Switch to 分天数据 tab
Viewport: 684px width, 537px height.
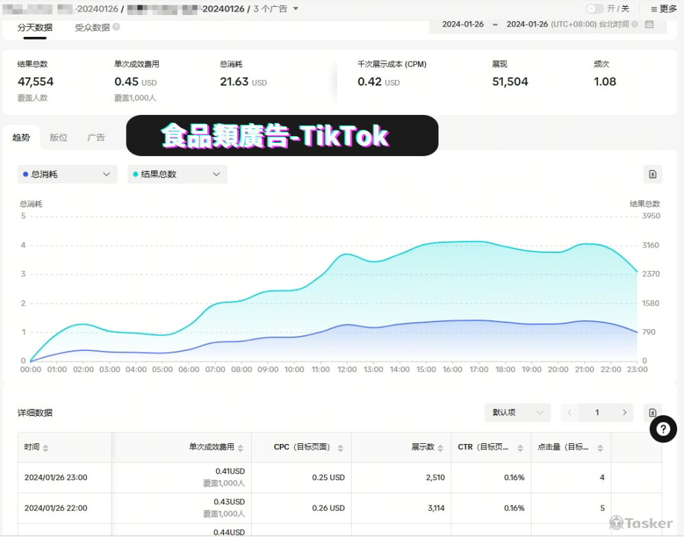pyautogui.click(x=35, y=27)
